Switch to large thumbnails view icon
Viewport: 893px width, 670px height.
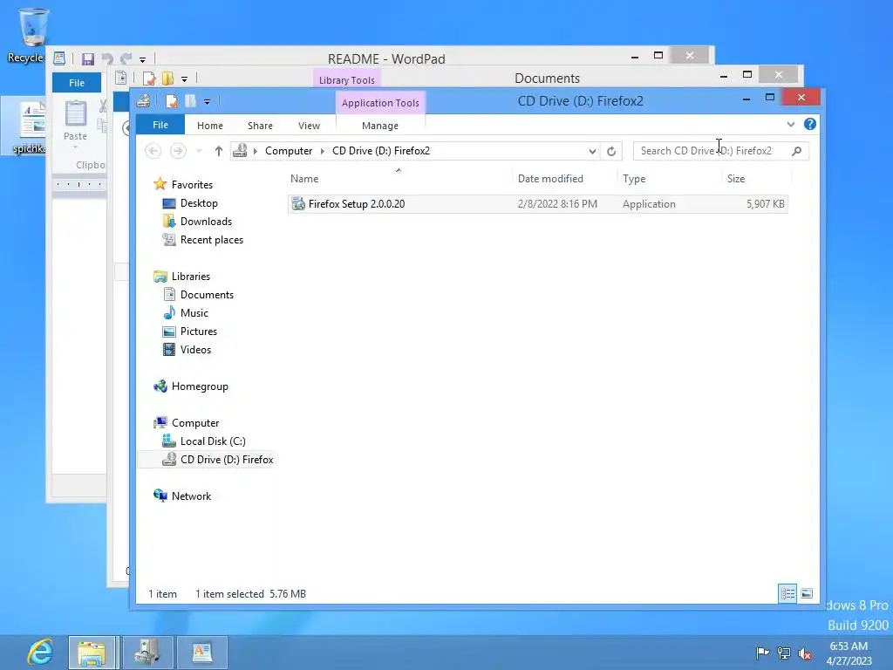[807, 593]
